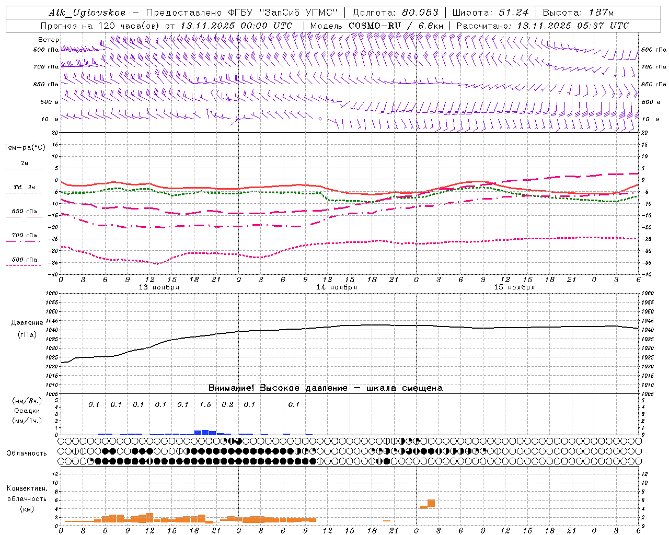Screen dimensions: 669x535
Task: Click the 1.5 precipitation value
Action: pyautogui.click(x=205, y=404)
